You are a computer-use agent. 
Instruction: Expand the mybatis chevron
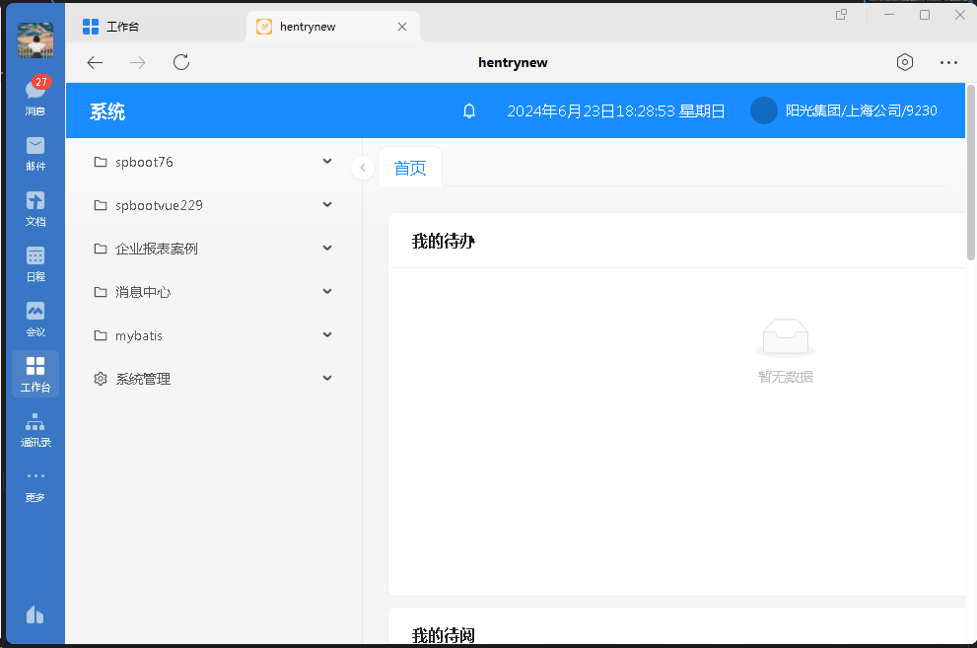pos(327,335)
